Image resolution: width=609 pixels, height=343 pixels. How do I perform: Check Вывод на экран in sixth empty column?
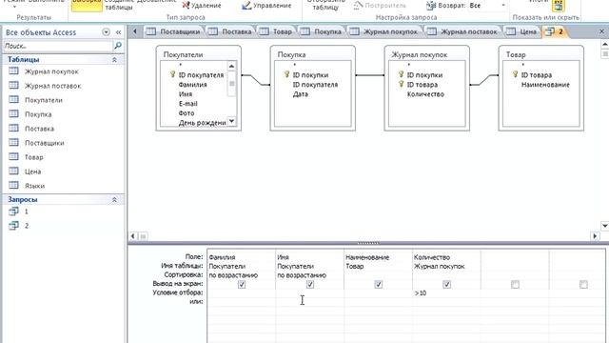(583, 285)
